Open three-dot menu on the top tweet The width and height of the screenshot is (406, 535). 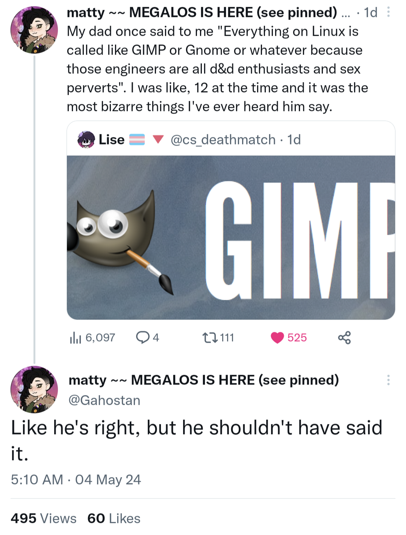click(388, 12)
